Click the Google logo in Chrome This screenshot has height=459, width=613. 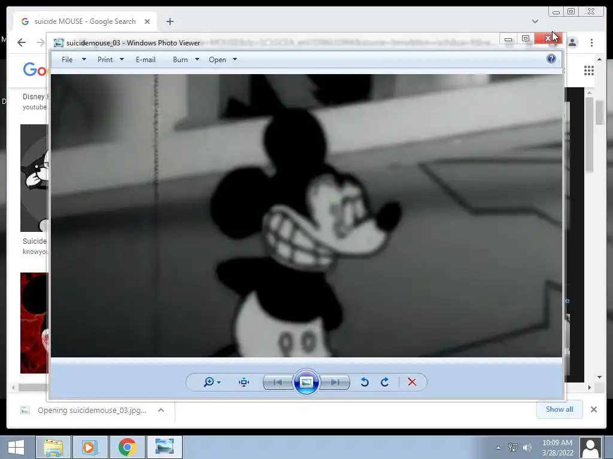35,70
